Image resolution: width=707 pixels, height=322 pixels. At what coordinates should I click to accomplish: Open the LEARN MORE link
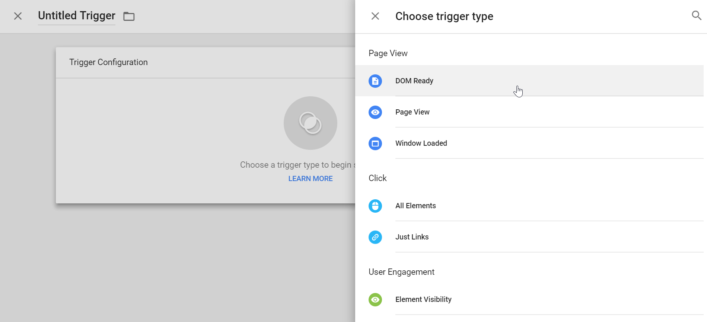click(310, 178)
